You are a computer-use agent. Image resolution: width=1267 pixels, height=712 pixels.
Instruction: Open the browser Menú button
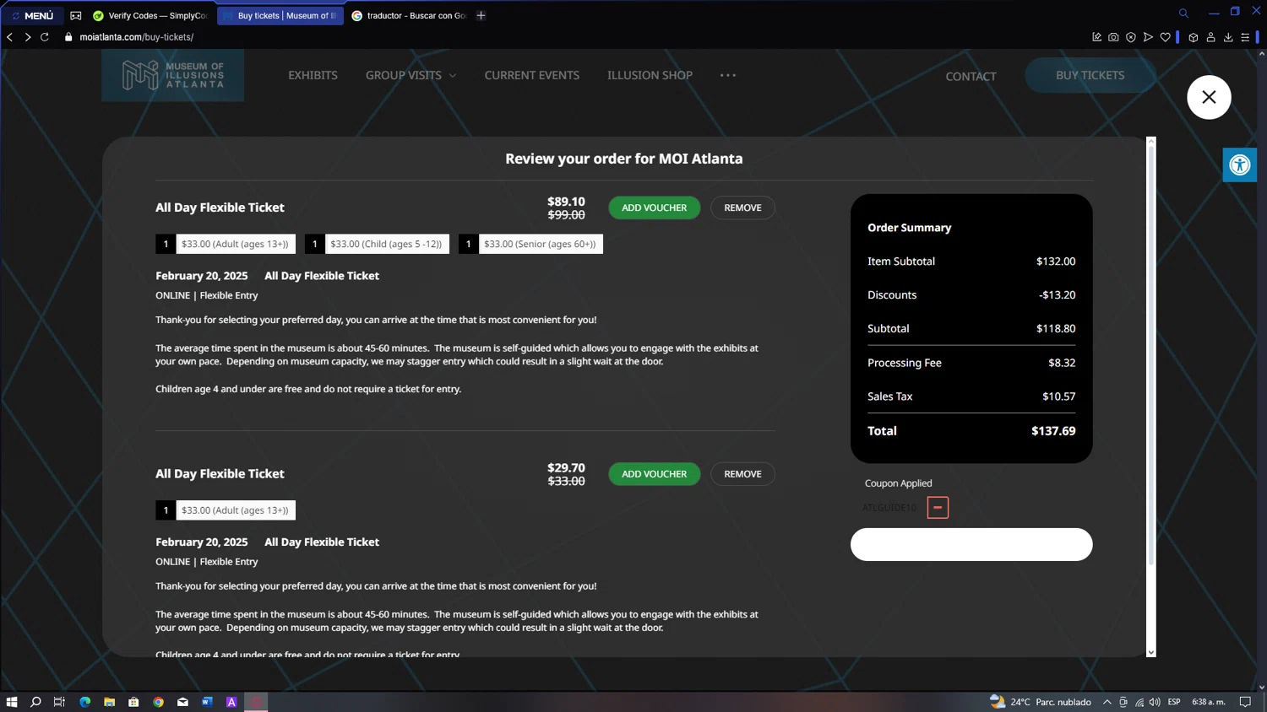(x=34, y=15)
